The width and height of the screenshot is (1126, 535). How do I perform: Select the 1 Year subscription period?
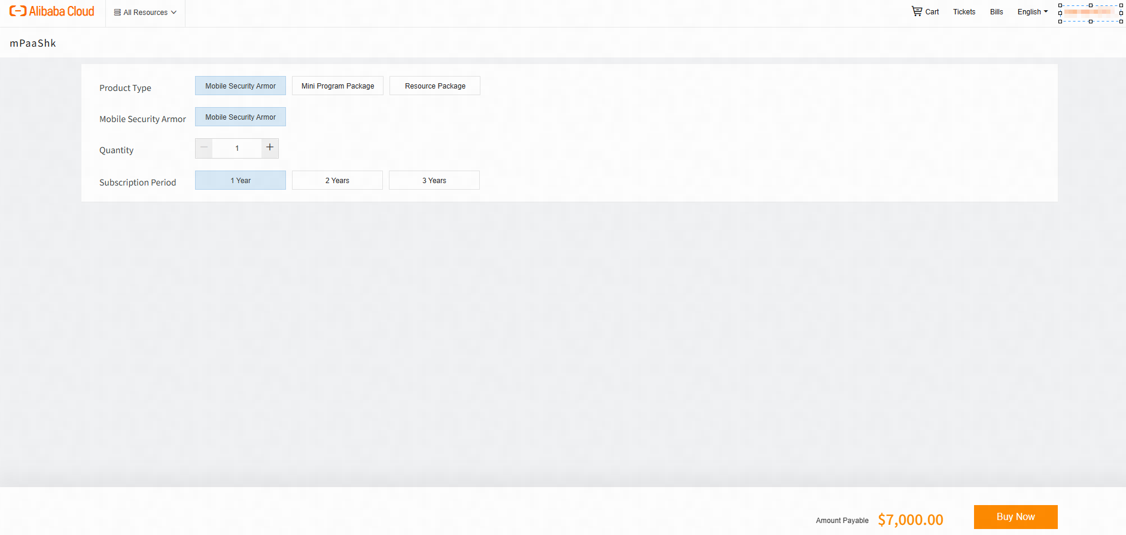[x=241, y=181]
